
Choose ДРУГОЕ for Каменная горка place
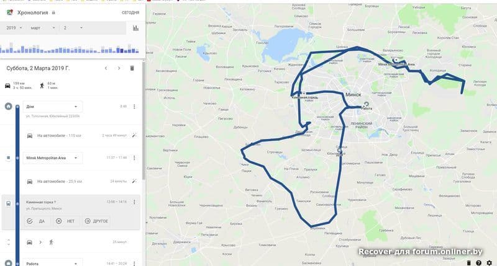(96, 221)
